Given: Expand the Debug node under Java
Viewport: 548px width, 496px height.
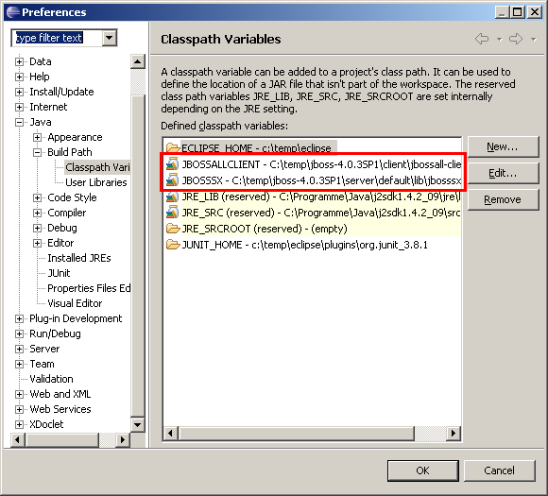Looking at the screenshot, I should coord(38,228).
